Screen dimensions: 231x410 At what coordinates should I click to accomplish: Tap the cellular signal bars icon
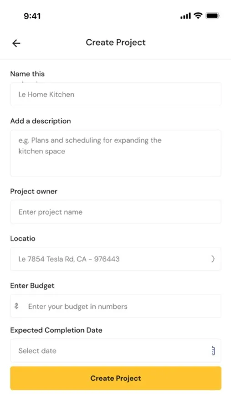click(x=185, y=16)
